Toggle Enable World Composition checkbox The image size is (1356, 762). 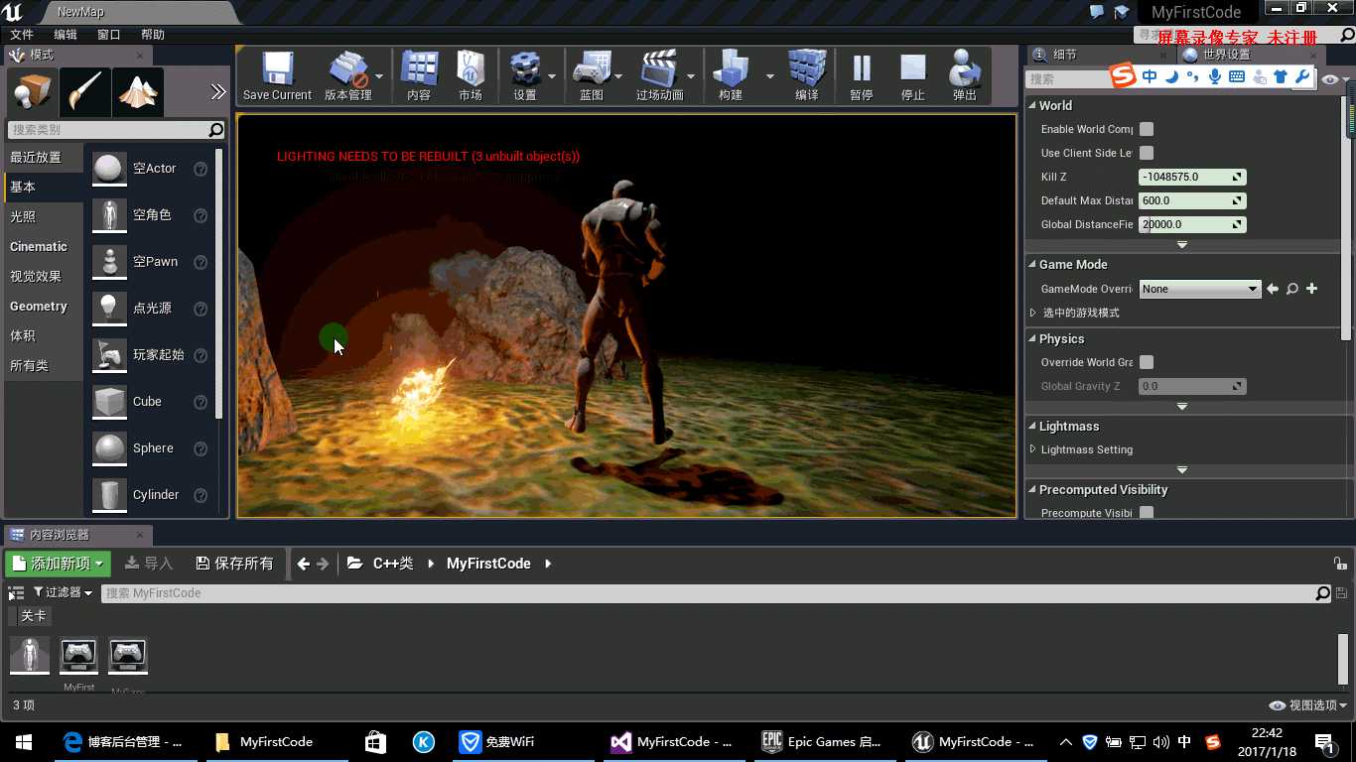coord(1147,129)
